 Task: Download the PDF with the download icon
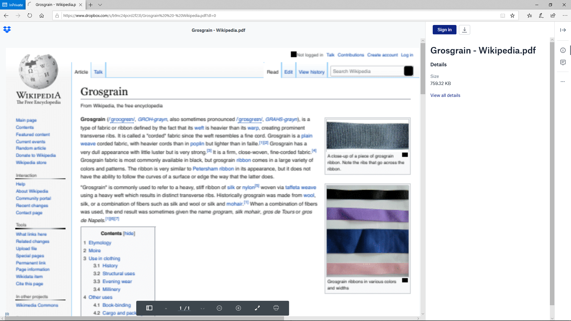pos(465,30)
